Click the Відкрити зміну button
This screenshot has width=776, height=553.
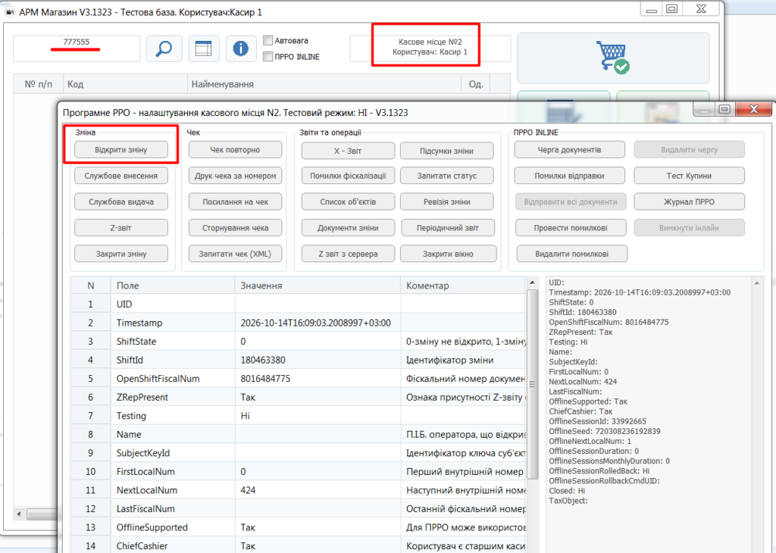pyautogui.click(x=121, y=150)
